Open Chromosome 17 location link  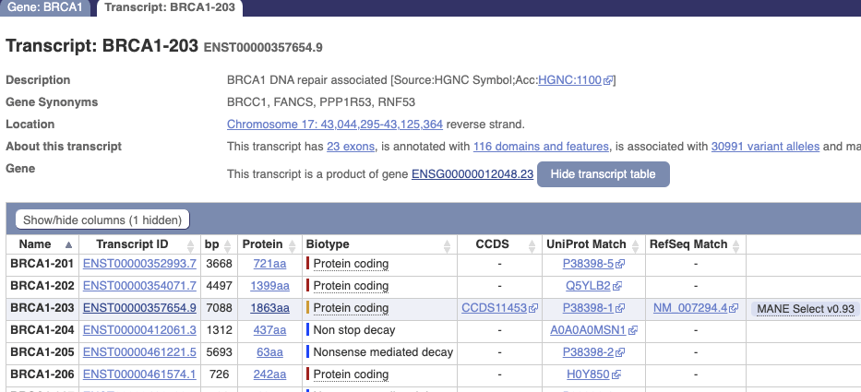335,125
